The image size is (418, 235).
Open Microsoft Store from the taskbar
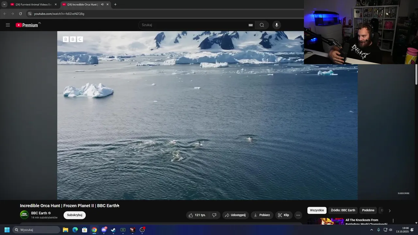85,230
